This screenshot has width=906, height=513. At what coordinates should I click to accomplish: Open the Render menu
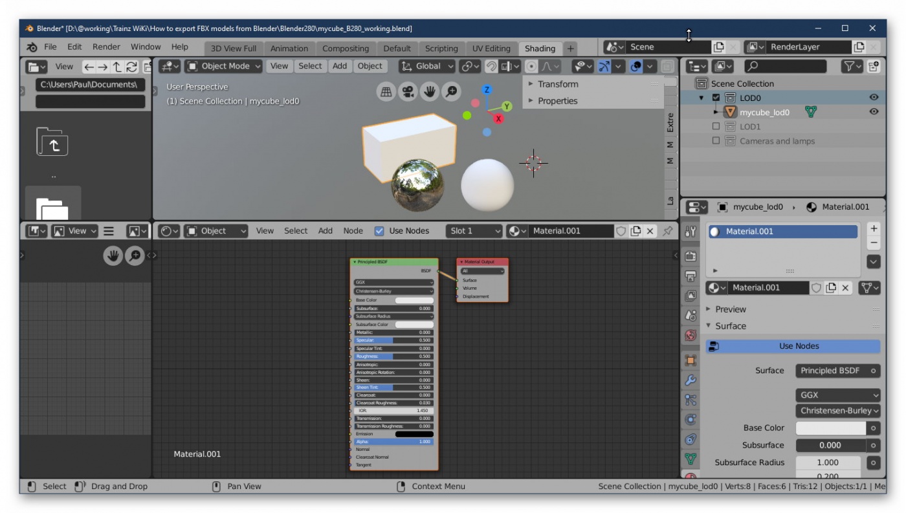[x=106, y=47]
